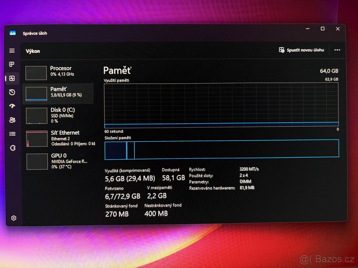Open the Details list icon in sidebar
Screen dimensions: 358x268
12,134
